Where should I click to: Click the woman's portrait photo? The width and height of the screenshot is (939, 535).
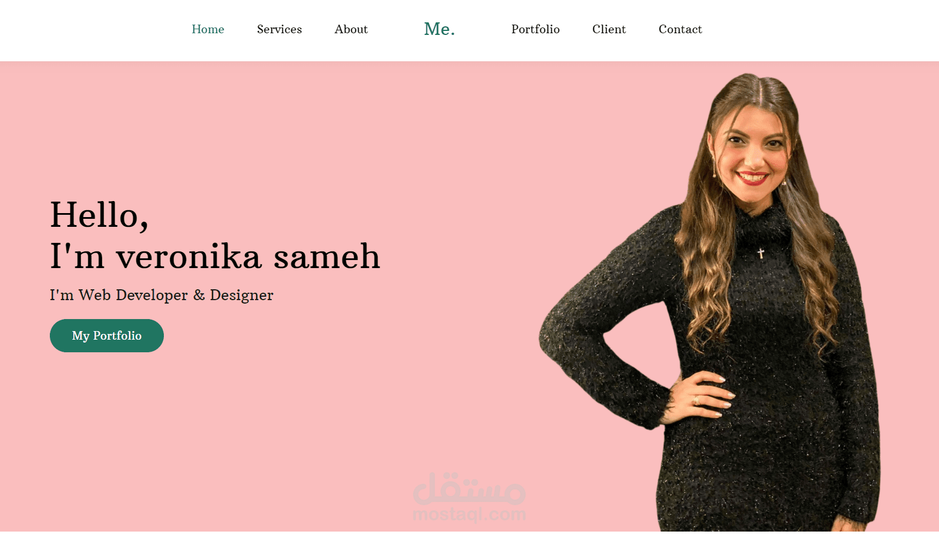[x=710, y=302]
